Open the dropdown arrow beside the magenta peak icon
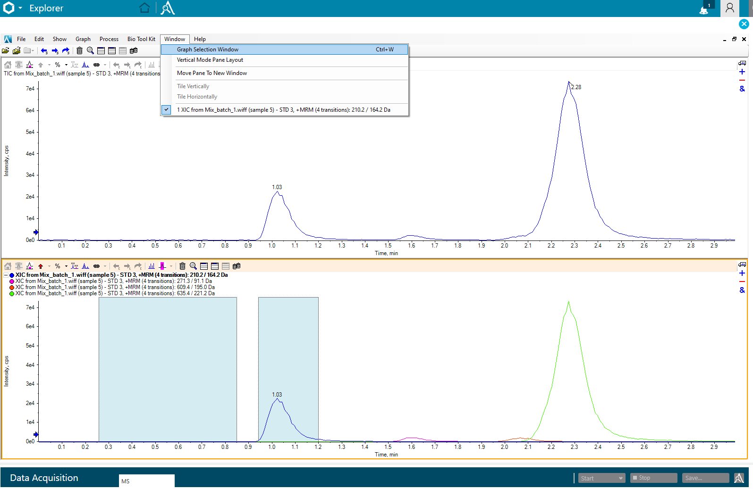753x489 pixels. tap(171, 266)
